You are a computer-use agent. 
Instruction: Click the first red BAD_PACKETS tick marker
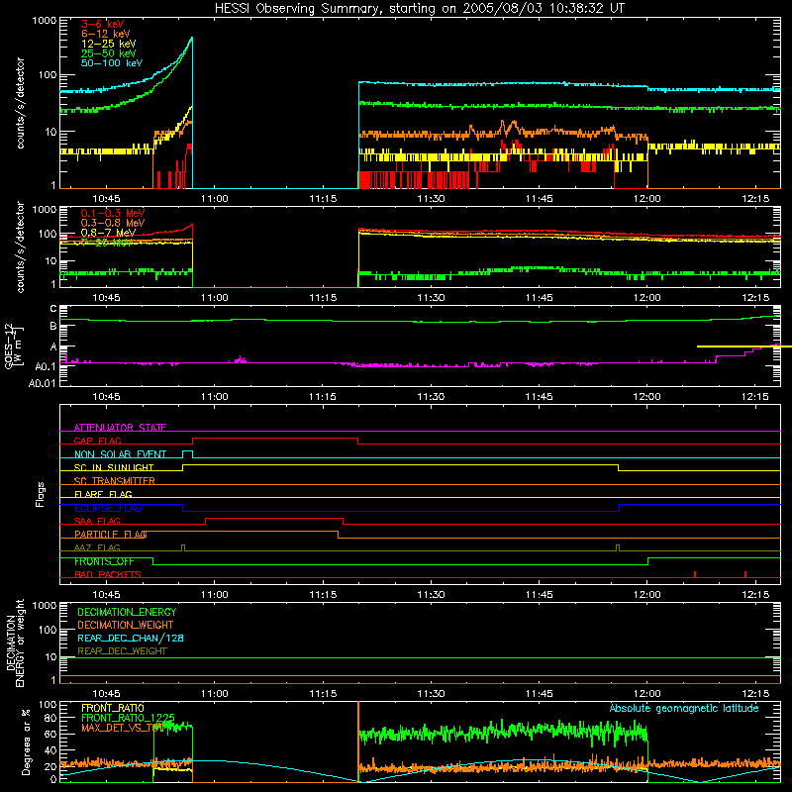(x=695, y=574)
